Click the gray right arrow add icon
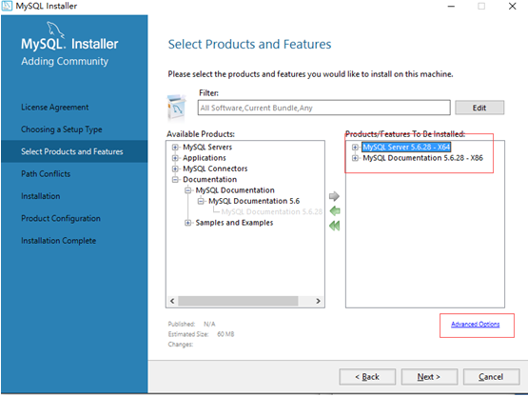 point(334,196)
